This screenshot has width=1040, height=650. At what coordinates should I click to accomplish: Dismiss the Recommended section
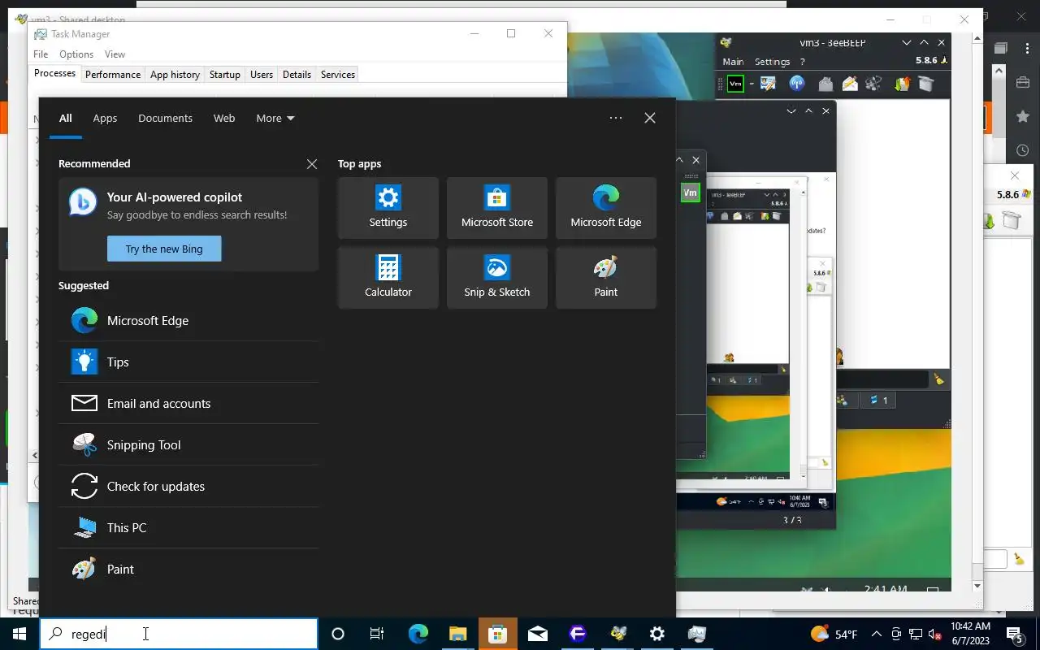pyautogui.click(x=312, y=164)
